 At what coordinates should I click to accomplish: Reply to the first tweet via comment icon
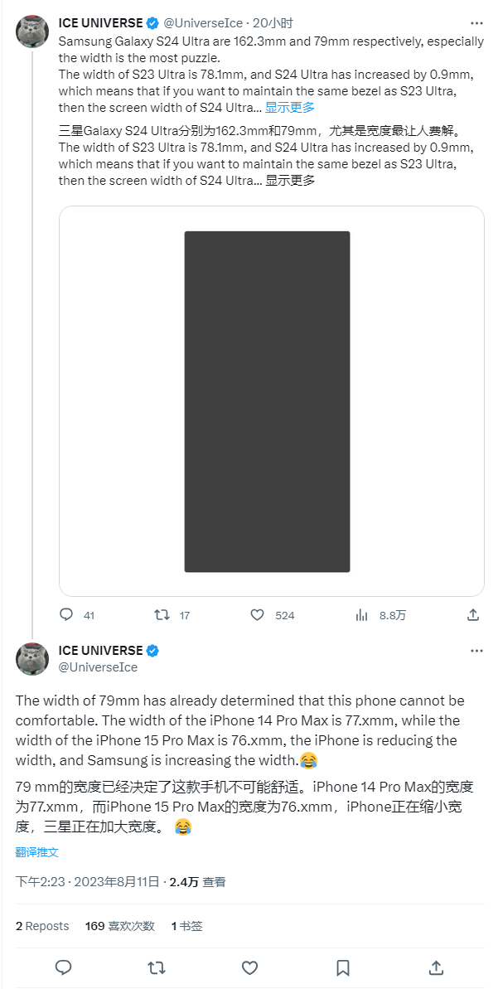click(x=67, y=615)
